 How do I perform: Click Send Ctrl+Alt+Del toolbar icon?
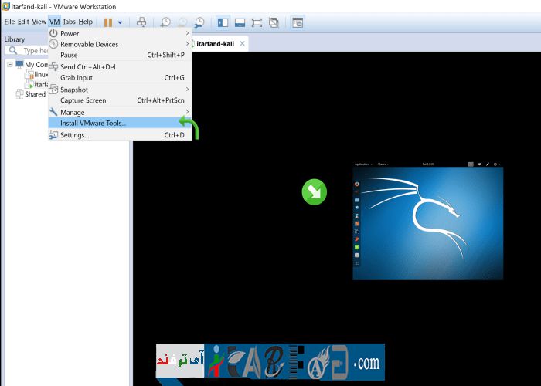click(x=141, y=22)
